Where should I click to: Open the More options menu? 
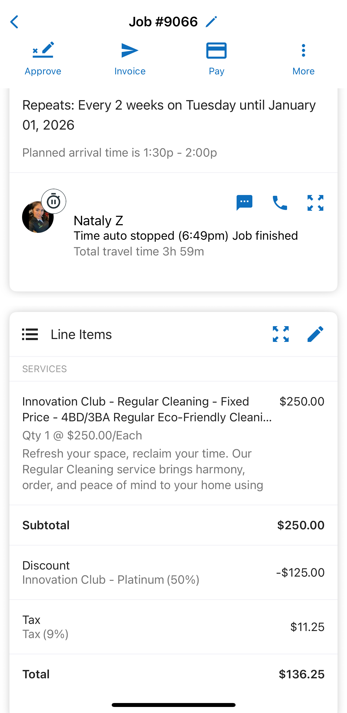click(303, 50)
